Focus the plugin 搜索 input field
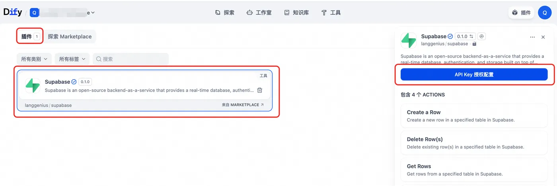The image size is (557, 186). pyautogui.click(x=131, y=59)
